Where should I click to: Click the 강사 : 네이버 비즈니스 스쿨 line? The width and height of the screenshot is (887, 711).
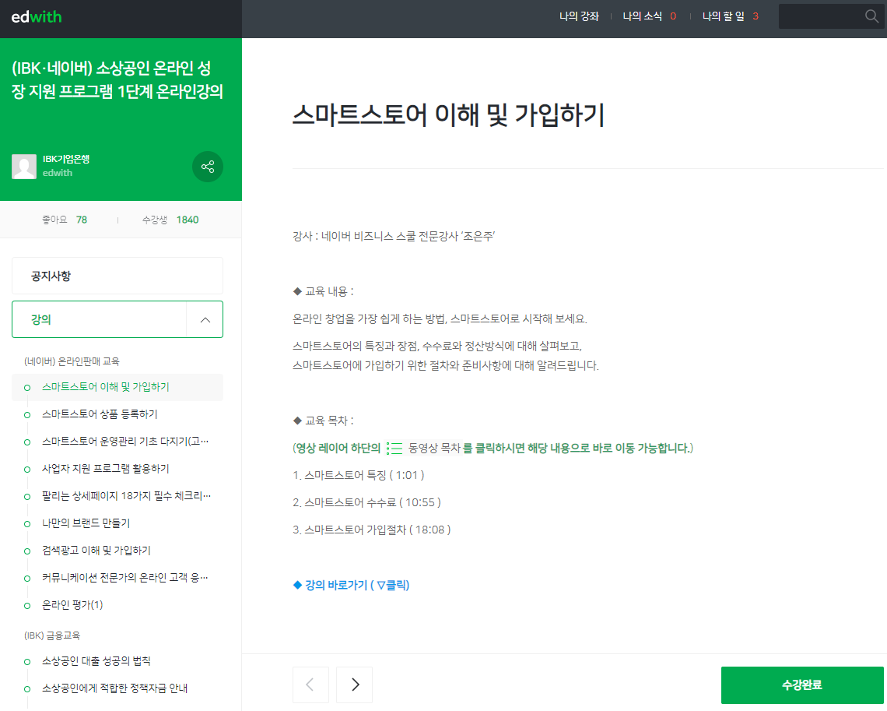[x=394, y=236]
